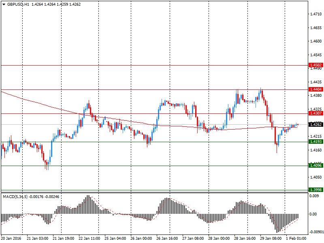Select the 1.4502 red price level label

click(x=316, y=65)
